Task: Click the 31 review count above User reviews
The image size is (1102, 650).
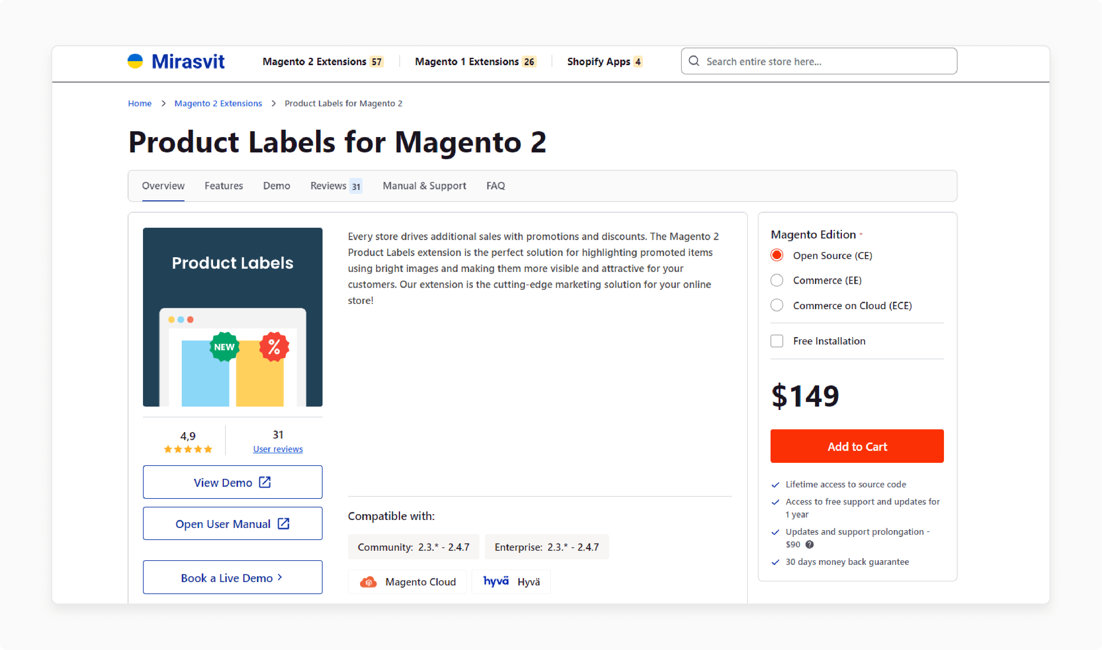Action: 278,435
